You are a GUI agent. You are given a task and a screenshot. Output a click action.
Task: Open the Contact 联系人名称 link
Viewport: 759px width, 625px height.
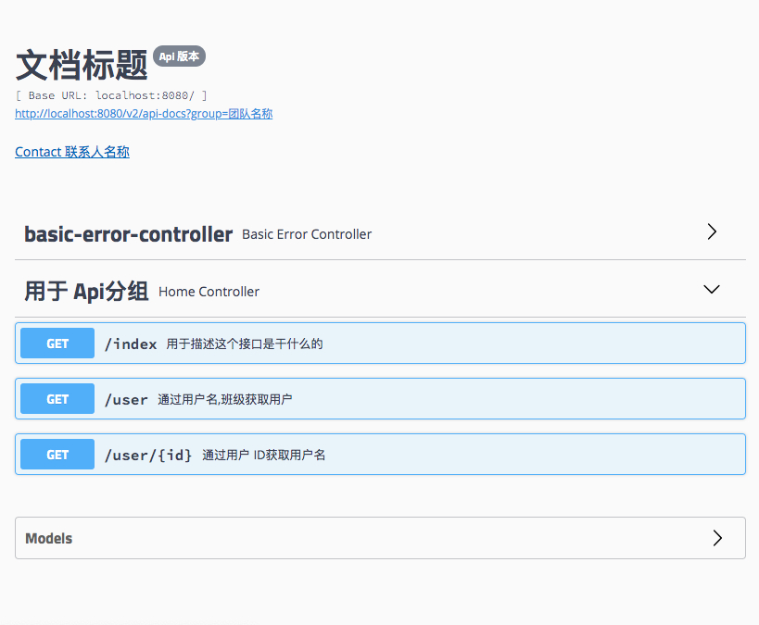coord(72,152)
